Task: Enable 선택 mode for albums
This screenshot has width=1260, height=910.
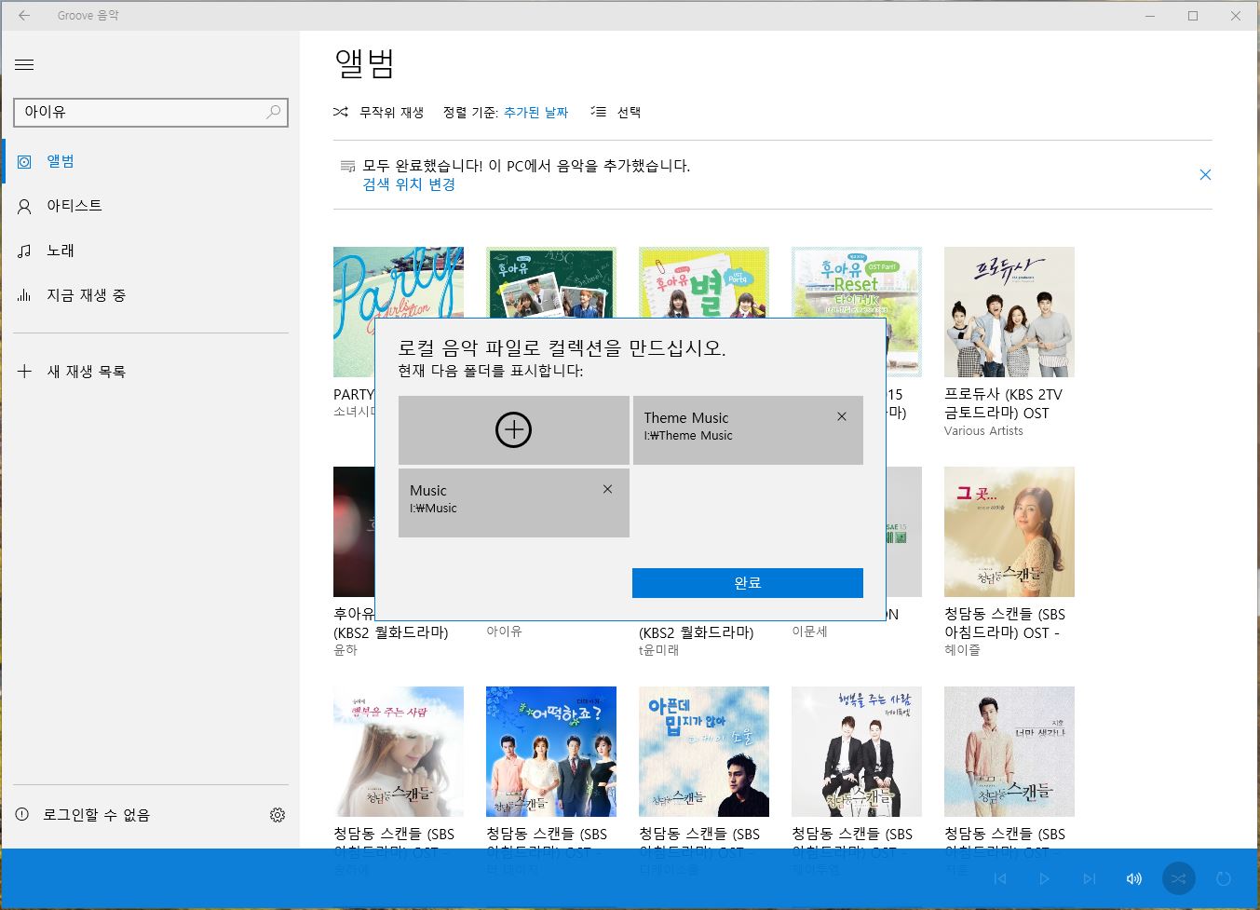Action: click(616, 112)
